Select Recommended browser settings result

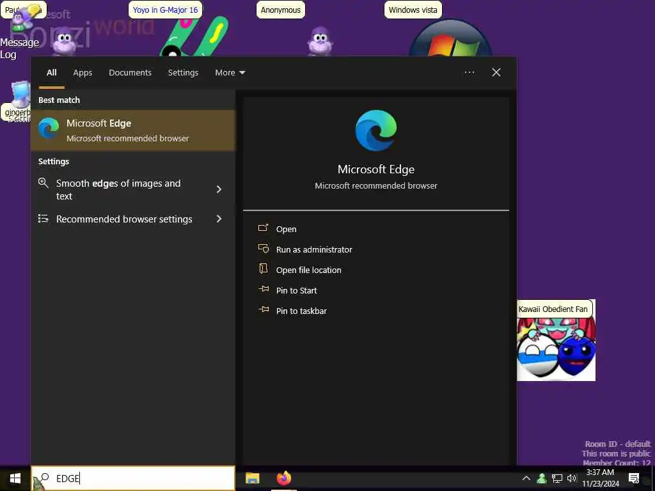point(133,219)
